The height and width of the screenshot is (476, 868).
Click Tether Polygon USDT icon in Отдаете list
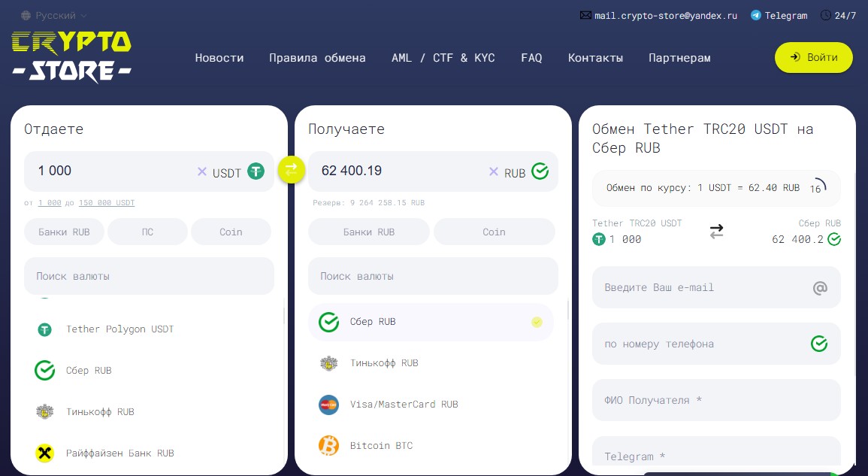point(45,329)
